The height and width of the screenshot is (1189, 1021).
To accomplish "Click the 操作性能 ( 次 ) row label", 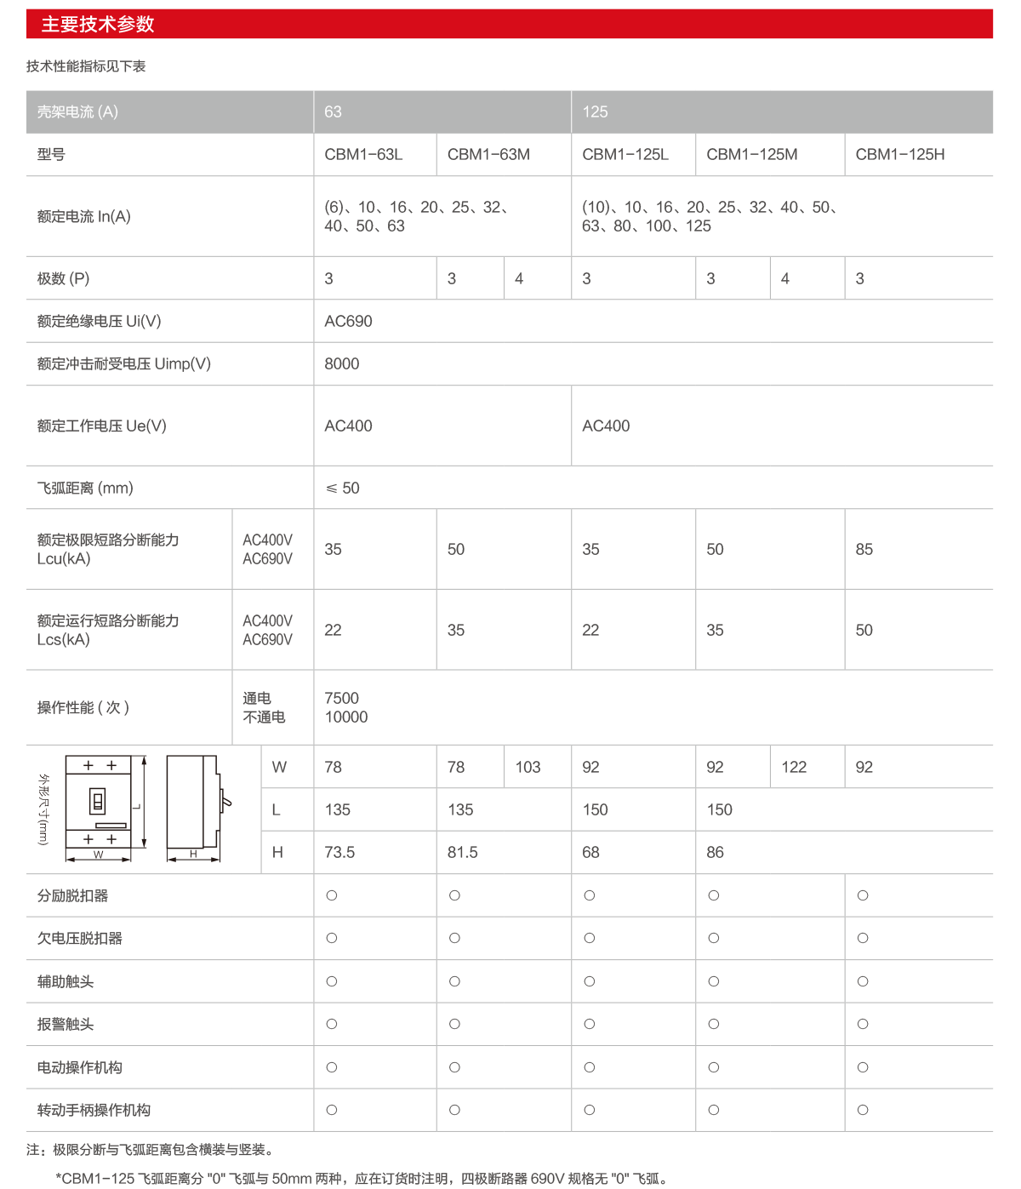I will 83,707.
